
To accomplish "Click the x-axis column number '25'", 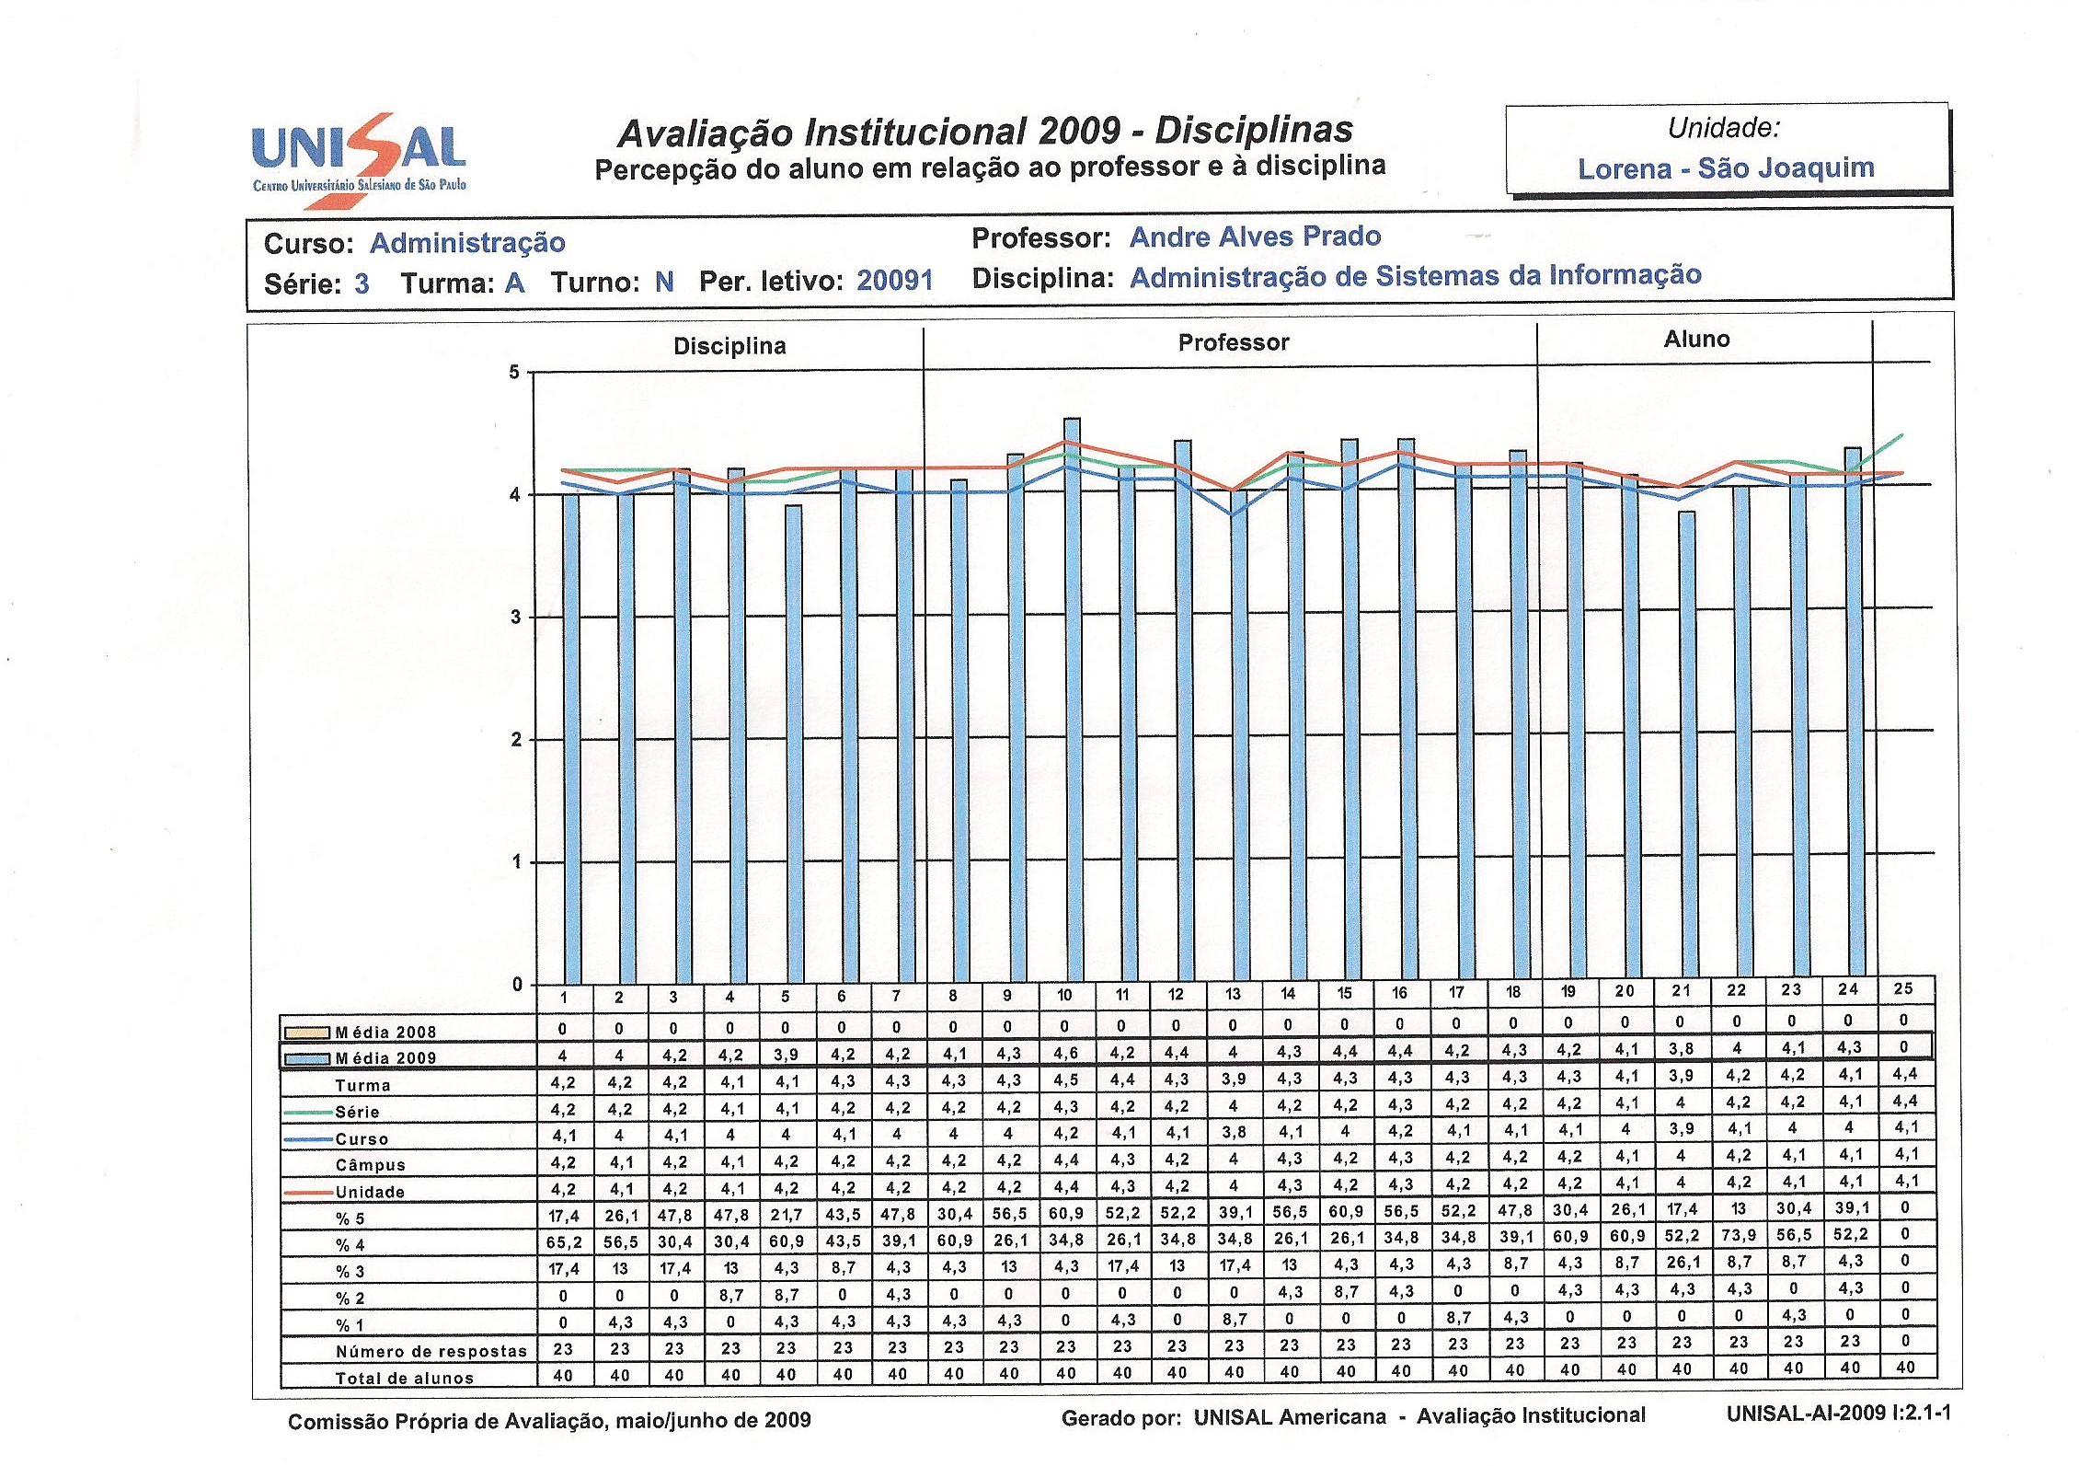I will 1903,988.
